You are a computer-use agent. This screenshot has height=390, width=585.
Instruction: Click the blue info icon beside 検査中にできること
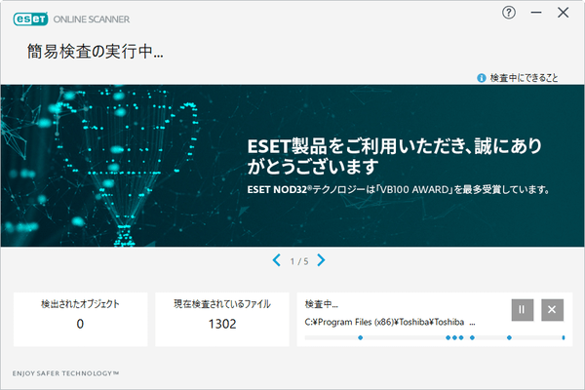click(482, 78)
